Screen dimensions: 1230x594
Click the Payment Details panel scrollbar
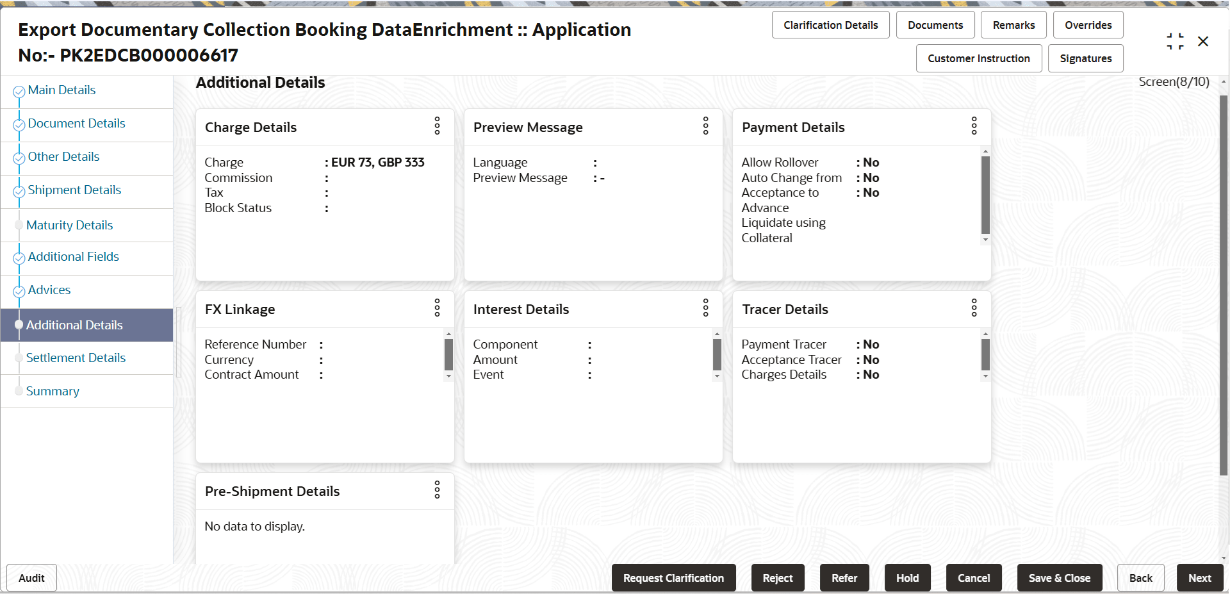[x=985, y=195]
